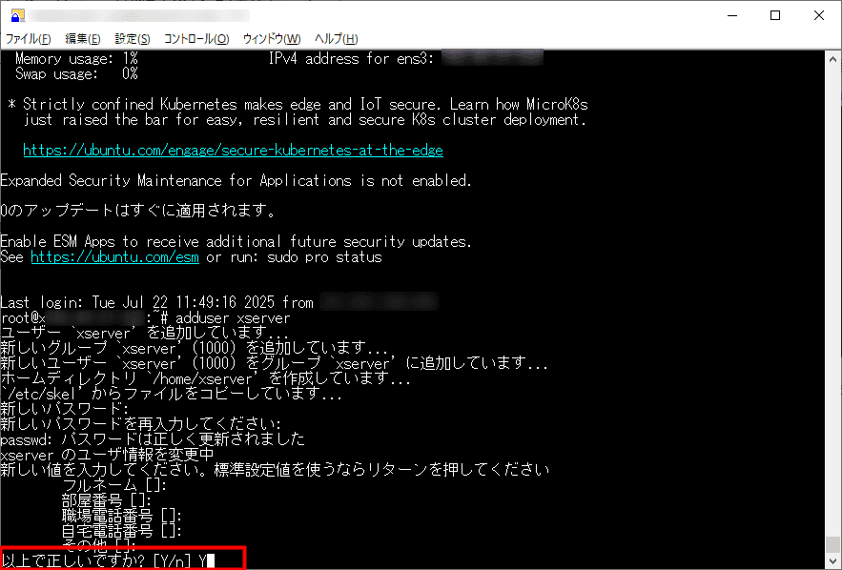842x570 pixels.
Task: Click 'IPv4 address for ens3:' text
Action: point(351,58)
